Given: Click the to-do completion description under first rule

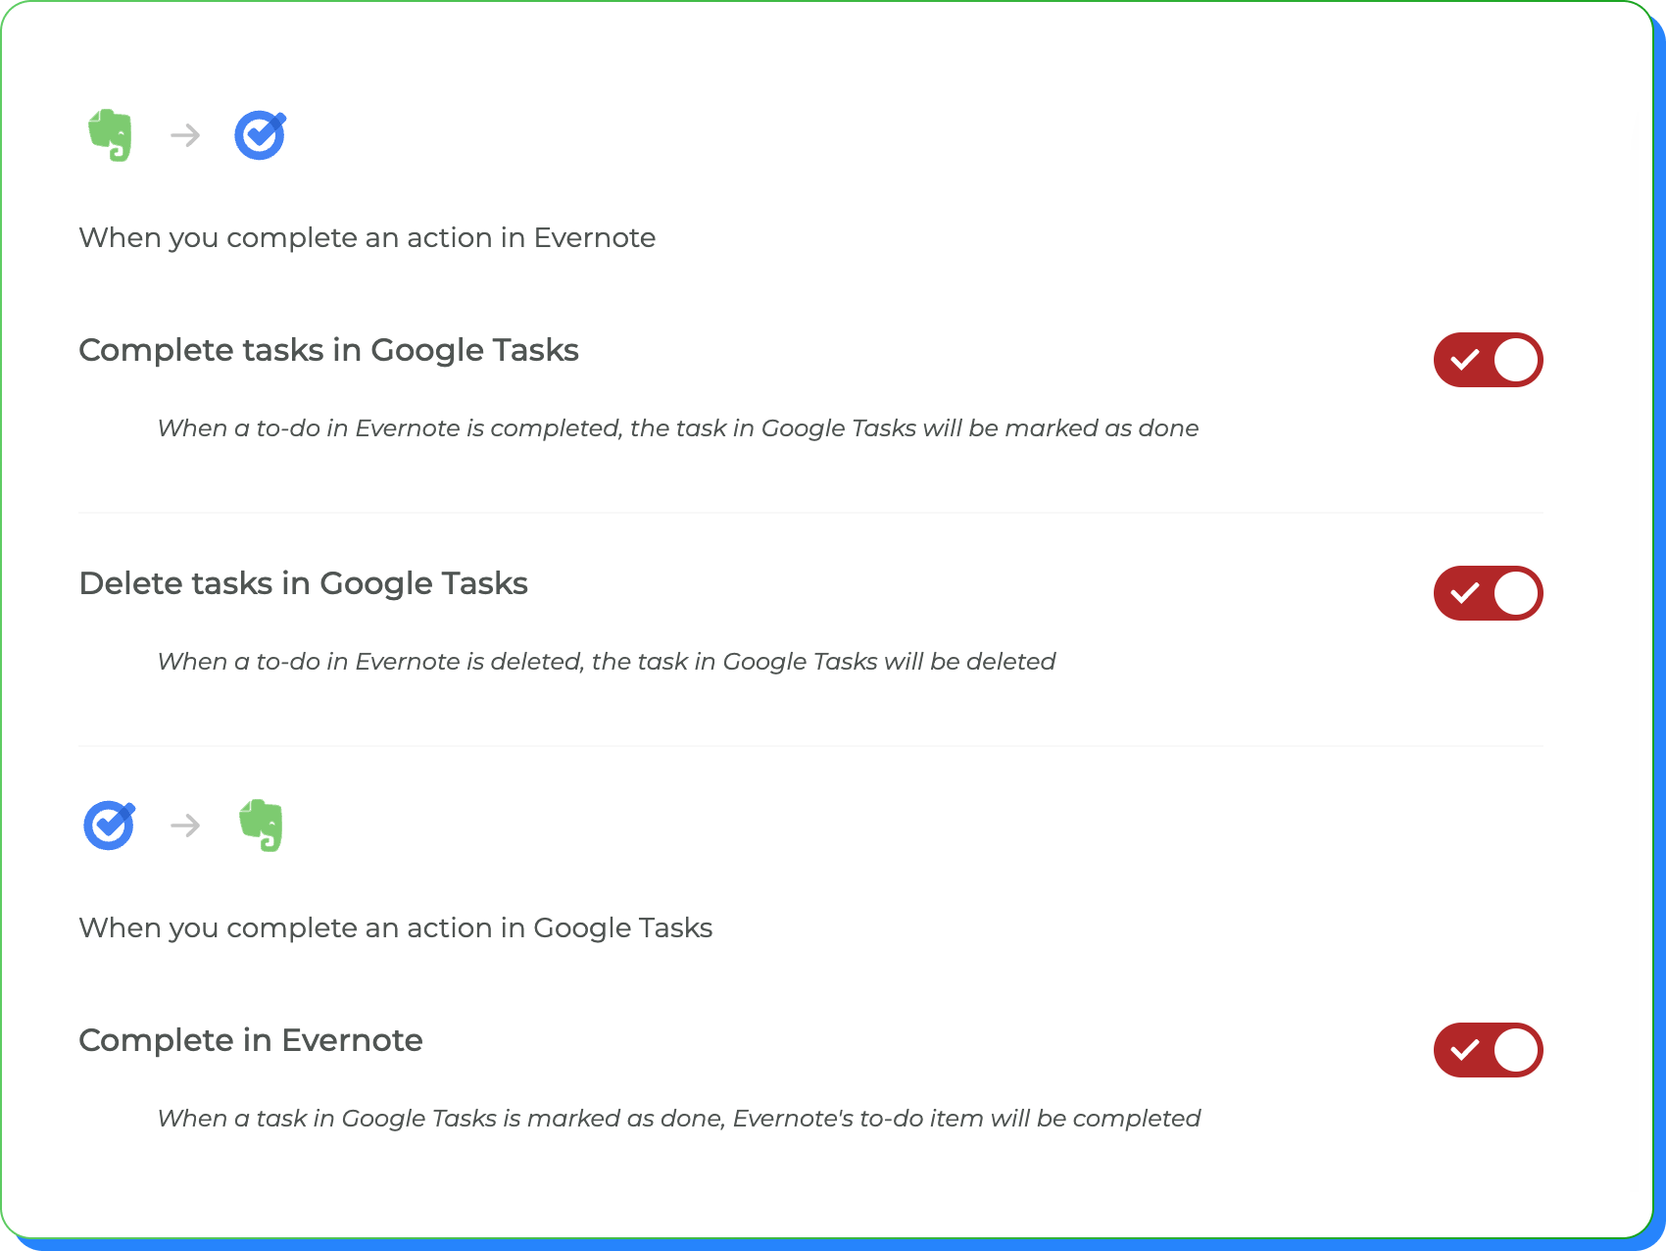Looking at the screenshot, I should point(677,428).
